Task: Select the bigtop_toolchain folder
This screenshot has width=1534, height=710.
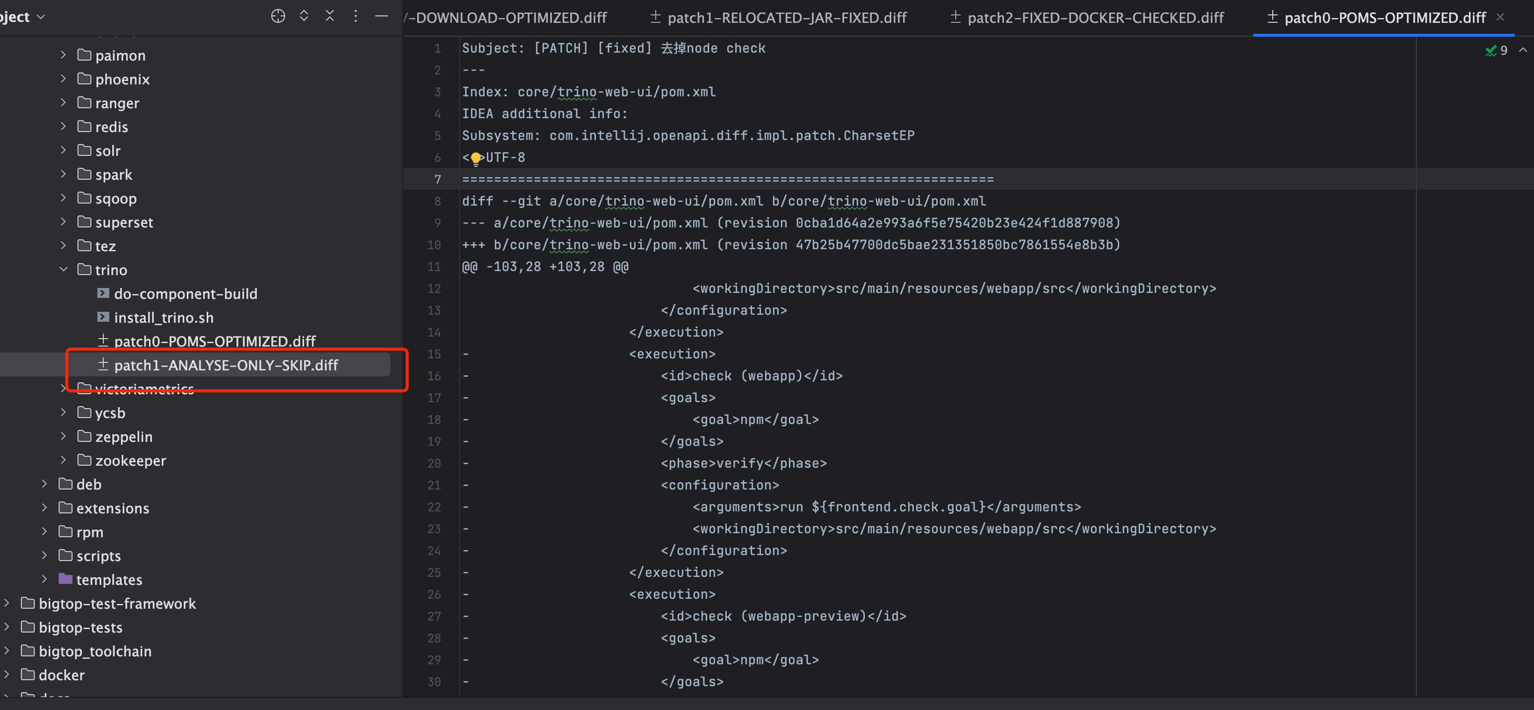Action: tap(95, 651)
